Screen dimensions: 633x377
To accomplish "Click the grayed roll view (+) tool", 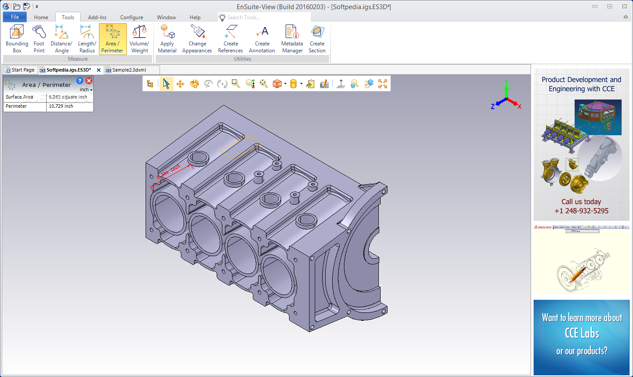I will coord(222,84).
